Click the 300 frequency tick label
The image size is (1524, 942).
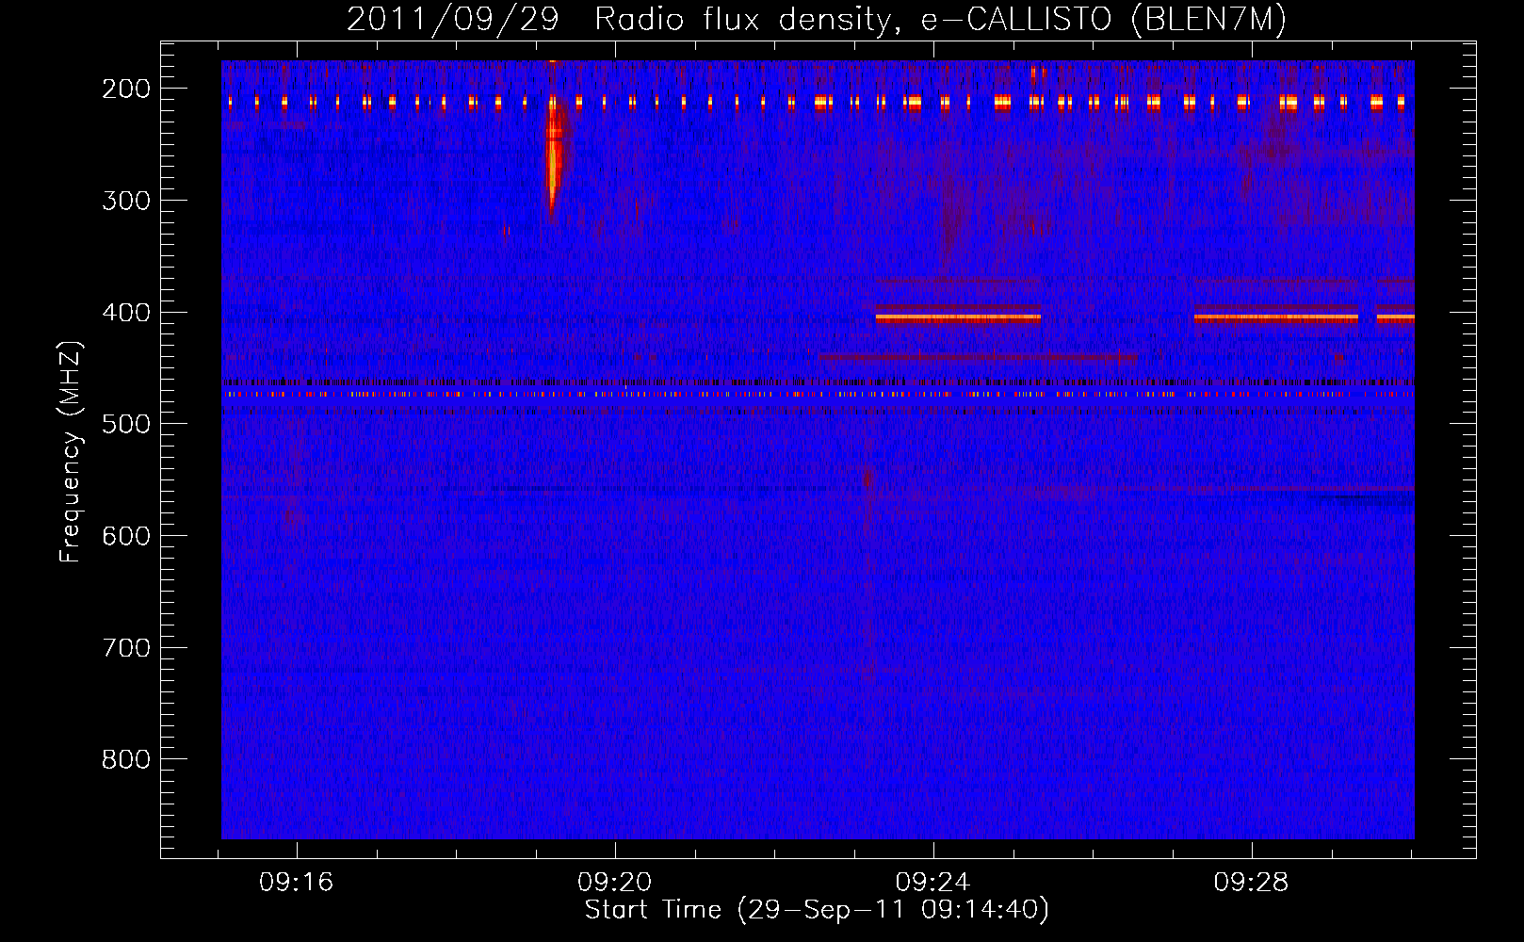point(126,201)
